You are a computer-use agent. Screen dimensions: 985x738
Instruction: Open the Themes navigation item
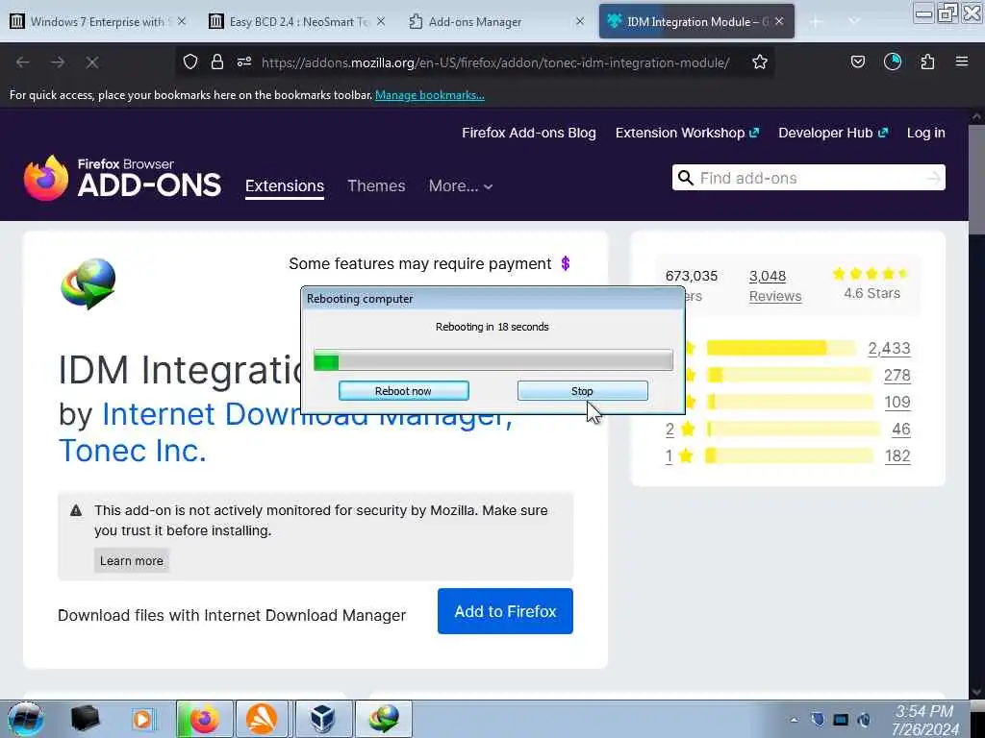[x=376, y=185]
